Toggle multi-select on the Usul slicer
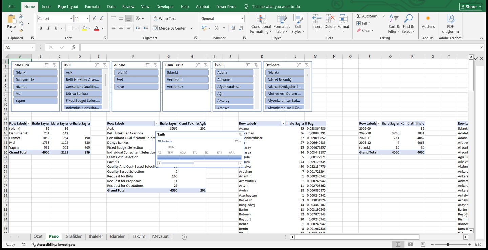 tap(97, 65)
